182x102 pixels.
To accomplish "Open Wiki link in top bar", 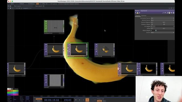I will point(12,4).
